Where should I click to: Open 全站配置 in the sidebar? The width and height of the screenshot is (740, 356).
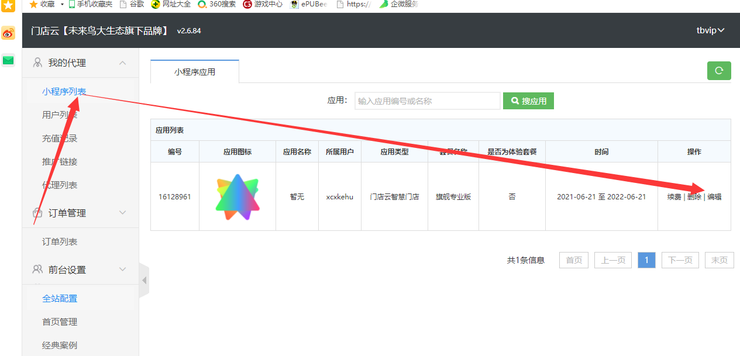tap(60, 299)
